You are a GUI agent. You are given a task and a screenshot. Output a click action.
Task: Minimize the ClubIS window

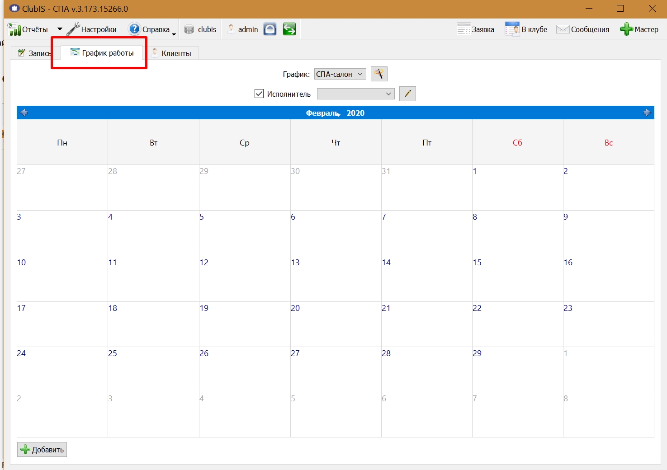tap(589, 9)
